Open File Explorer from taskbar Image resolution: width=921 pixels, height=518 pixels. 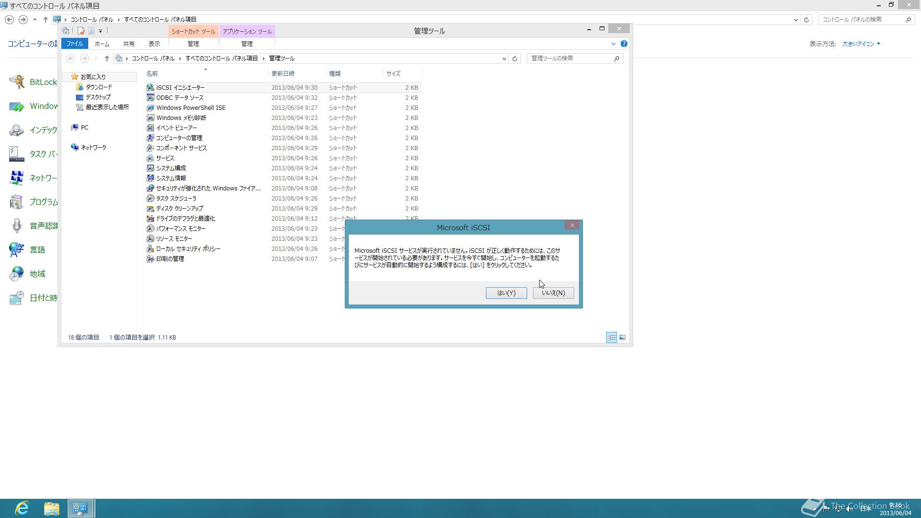[x=51, y=508]
